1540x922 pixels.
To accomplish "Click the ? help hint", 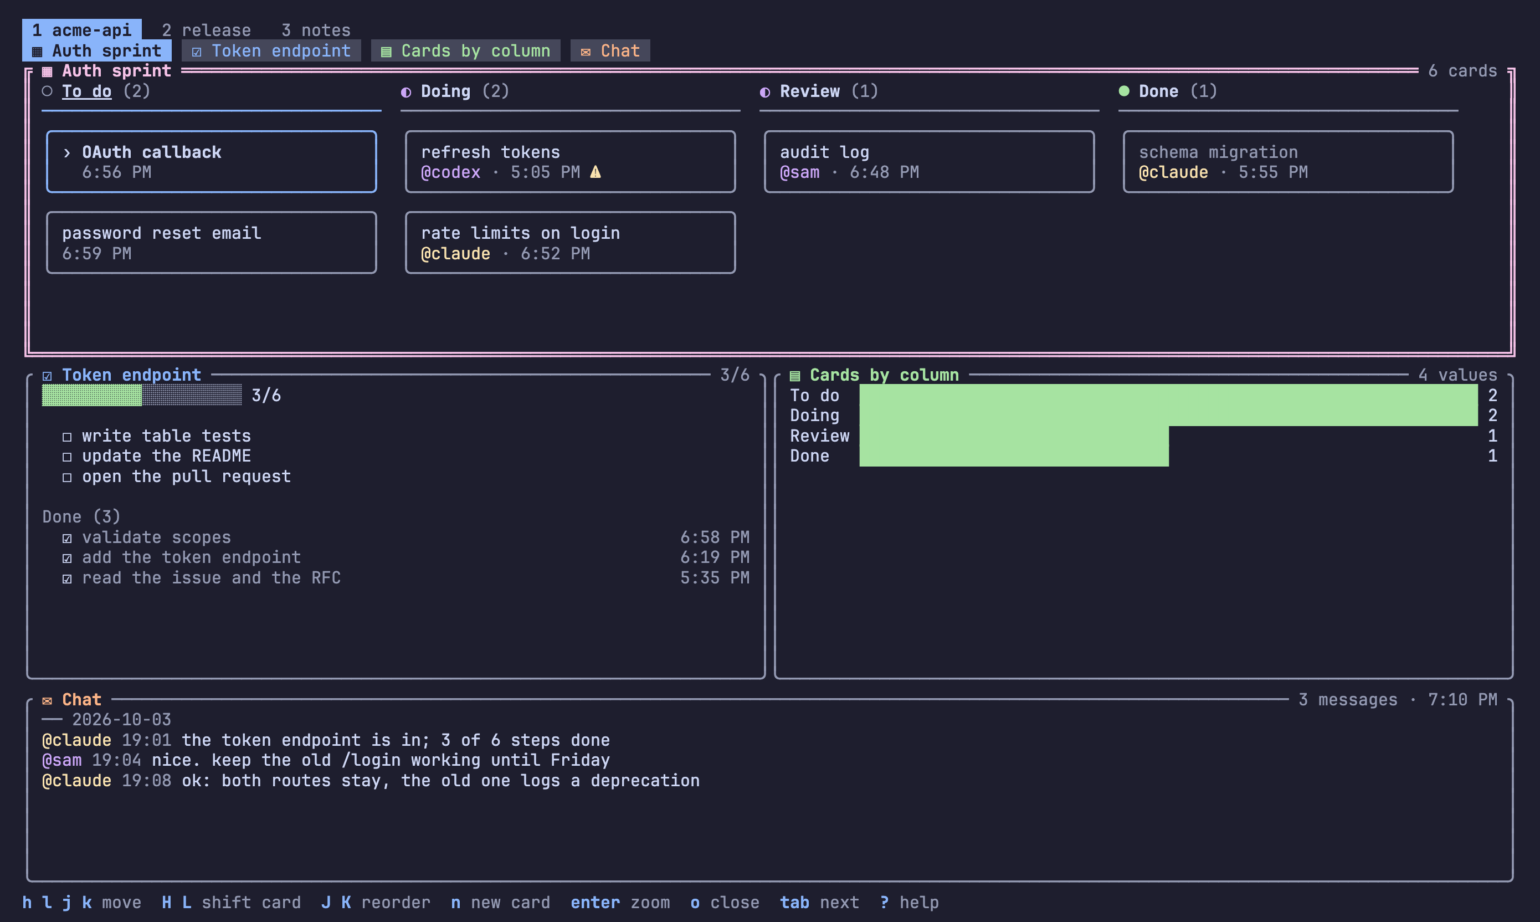I will tap(909, 902).
